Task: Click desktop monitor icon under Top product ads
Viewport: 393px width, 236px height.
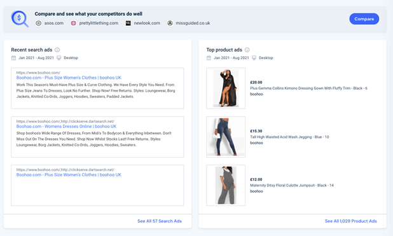Action: tap(254, 58)
